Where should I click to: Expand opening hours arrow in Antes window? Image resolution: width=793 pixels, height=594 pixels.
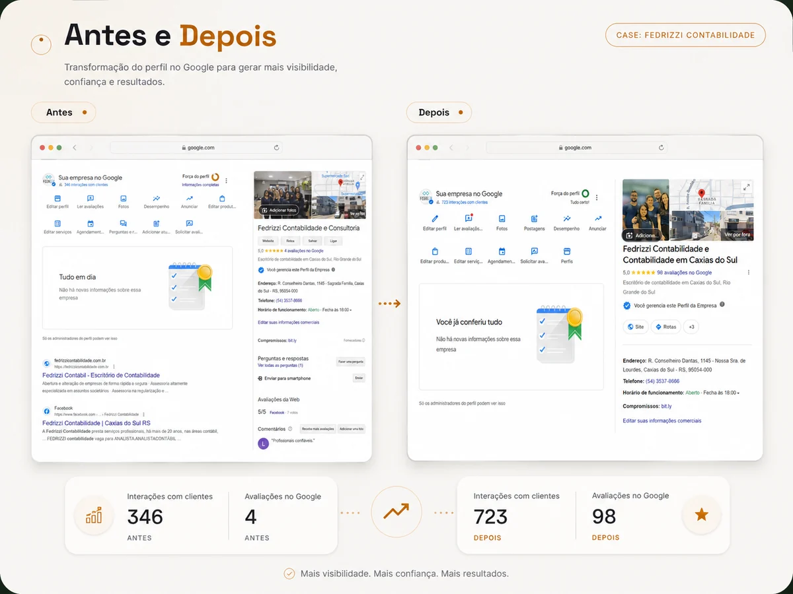pos(351,310)
